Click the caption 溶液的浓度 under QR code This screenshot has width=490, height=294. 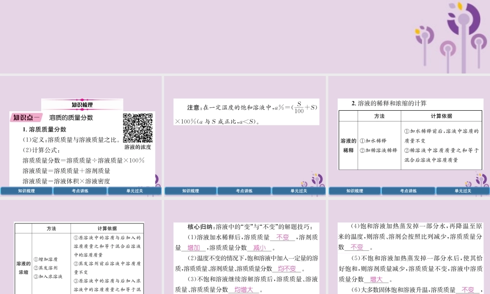coord(138,147)
